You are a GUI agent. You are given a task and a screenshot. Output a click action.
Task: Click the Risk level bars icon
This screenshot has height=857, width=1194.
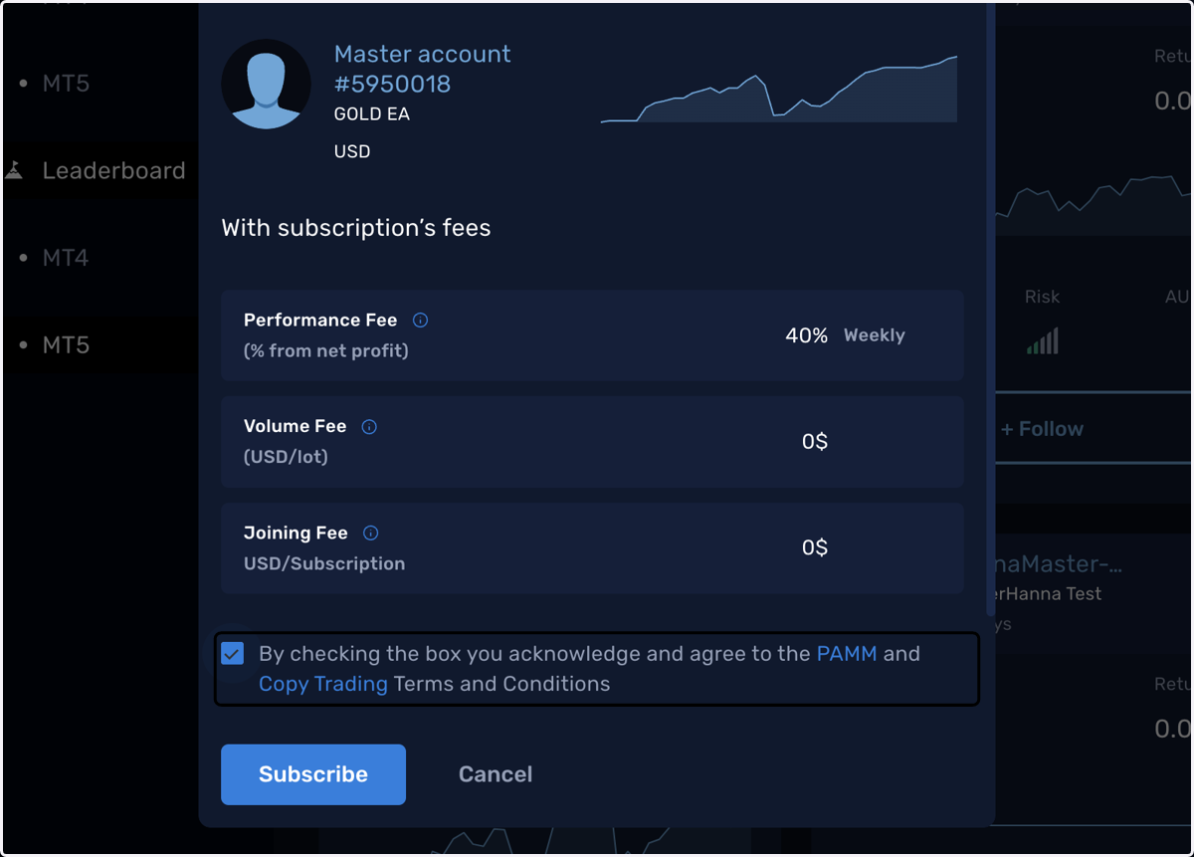pos(1043,341)
